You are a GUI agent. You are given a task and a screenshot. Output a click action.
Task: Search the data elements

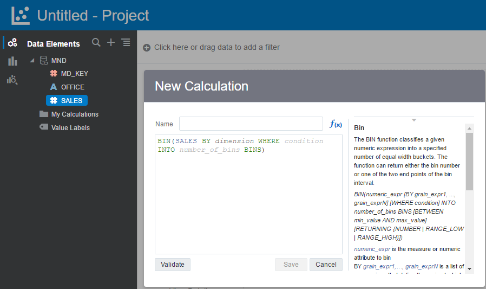coord(96,42)
